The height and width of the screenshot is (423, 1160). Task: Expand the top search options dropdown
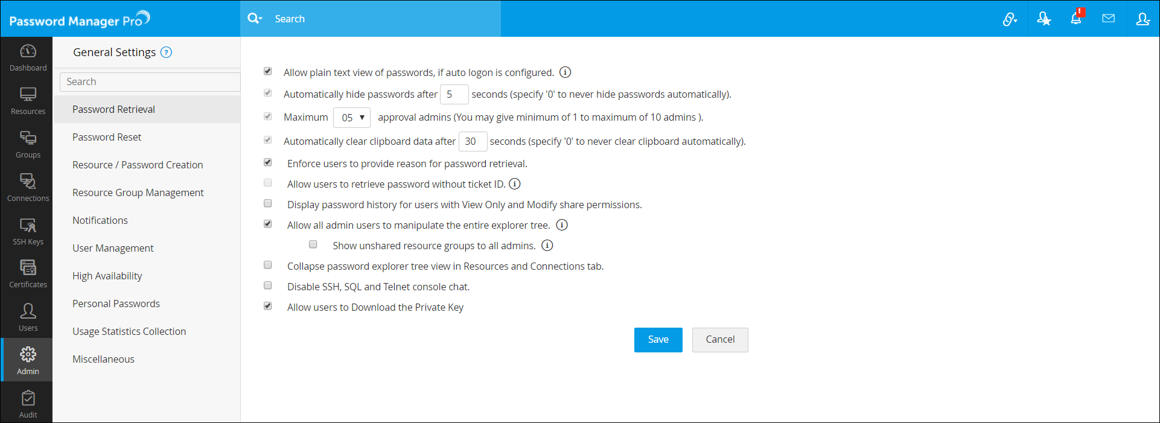(255, 19)
